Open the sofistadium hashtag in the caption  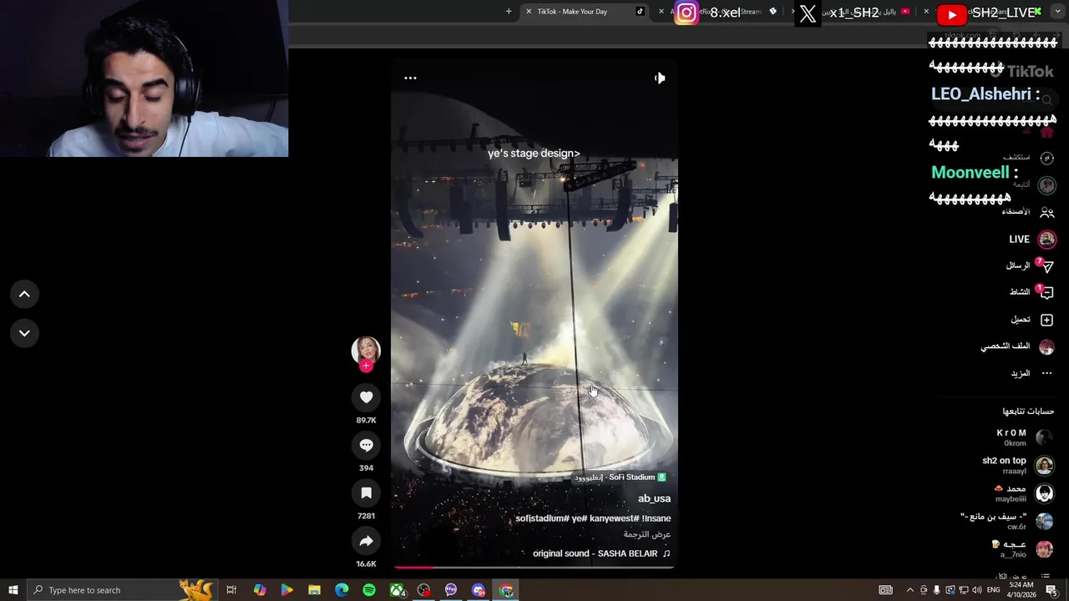click(542, 518)
